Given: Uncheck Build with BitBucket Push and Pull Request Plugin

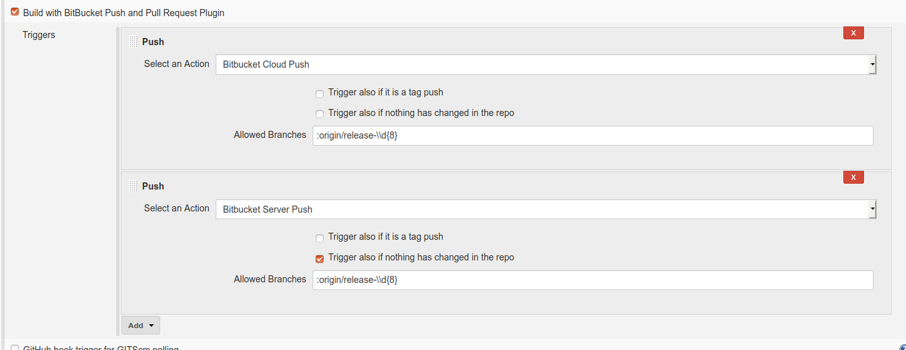Looking at the screenshot, I should 15,12.
